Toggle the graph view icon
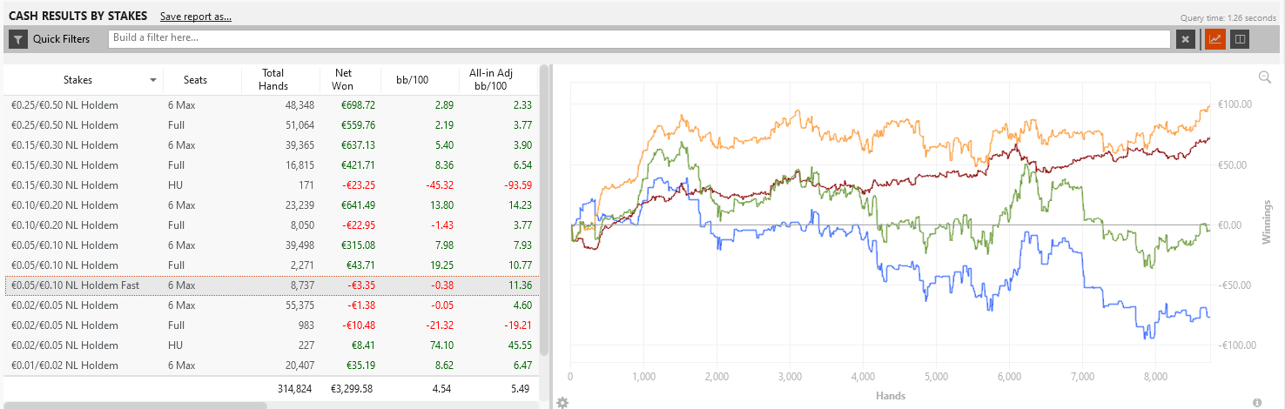The image size is (1285, 409). tap(1214, 39)
